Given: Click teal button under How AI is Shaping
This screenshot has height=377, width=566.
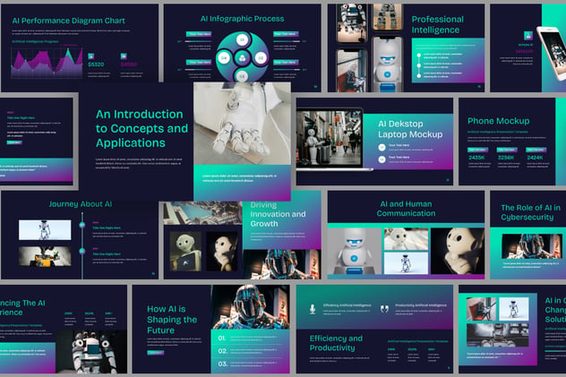Looking at the screenshot, I should tap(156, 353).
